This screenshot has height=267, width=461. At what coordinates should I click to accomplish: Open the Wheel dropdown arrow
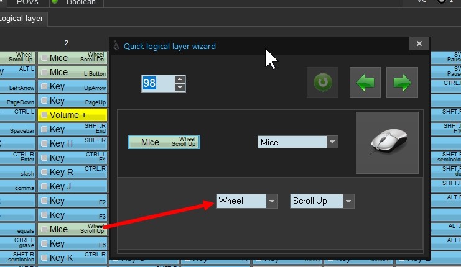tap(272, 201)
